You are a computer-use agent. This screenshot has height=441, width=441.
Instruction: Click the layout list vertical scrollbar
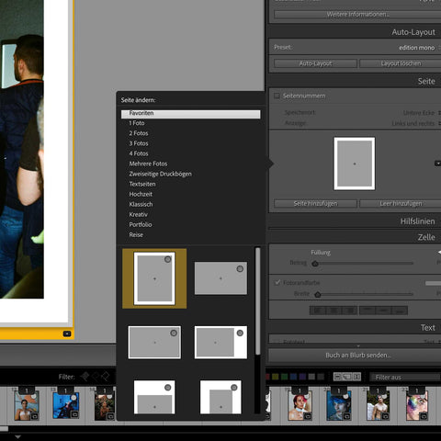click(x=257, y=301)
